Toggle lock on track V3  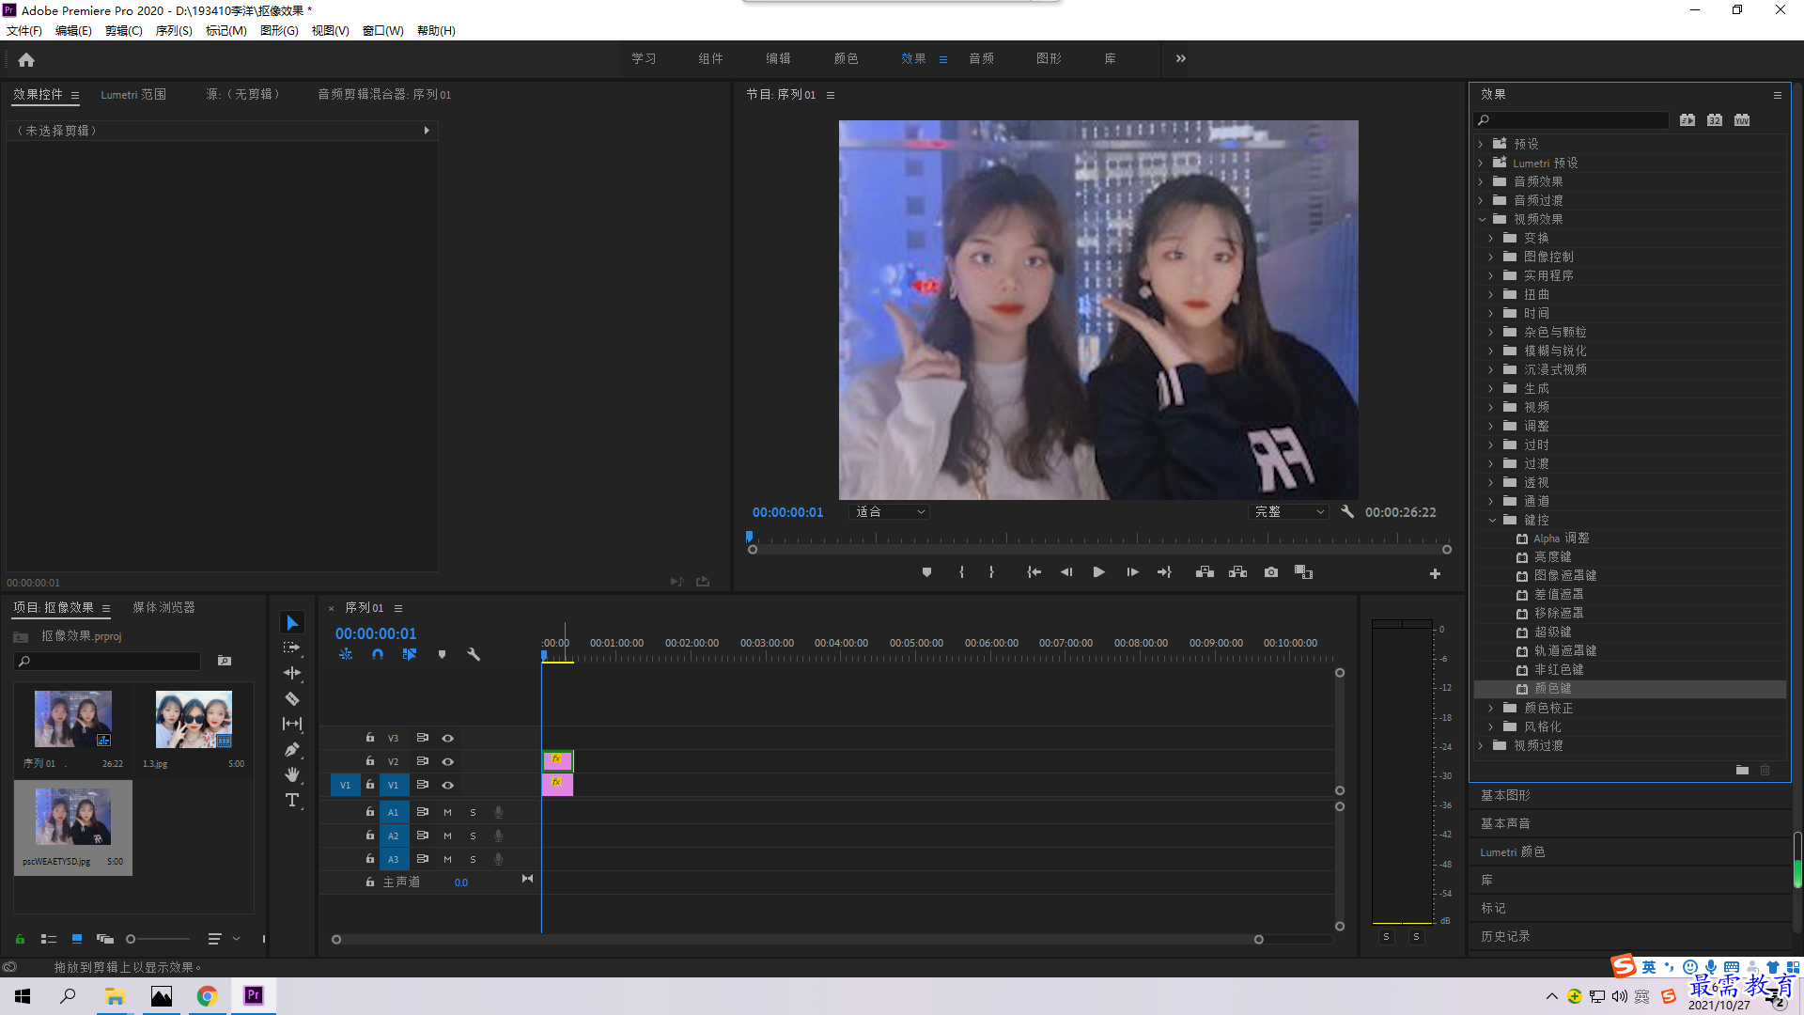[x=370, y=738]
